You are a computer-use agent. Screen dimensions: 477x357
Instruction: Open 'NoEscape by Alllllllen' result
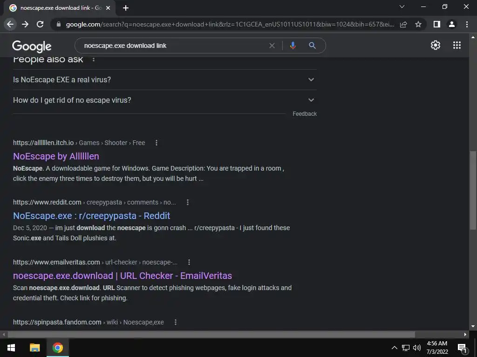(x=56, y=156)
